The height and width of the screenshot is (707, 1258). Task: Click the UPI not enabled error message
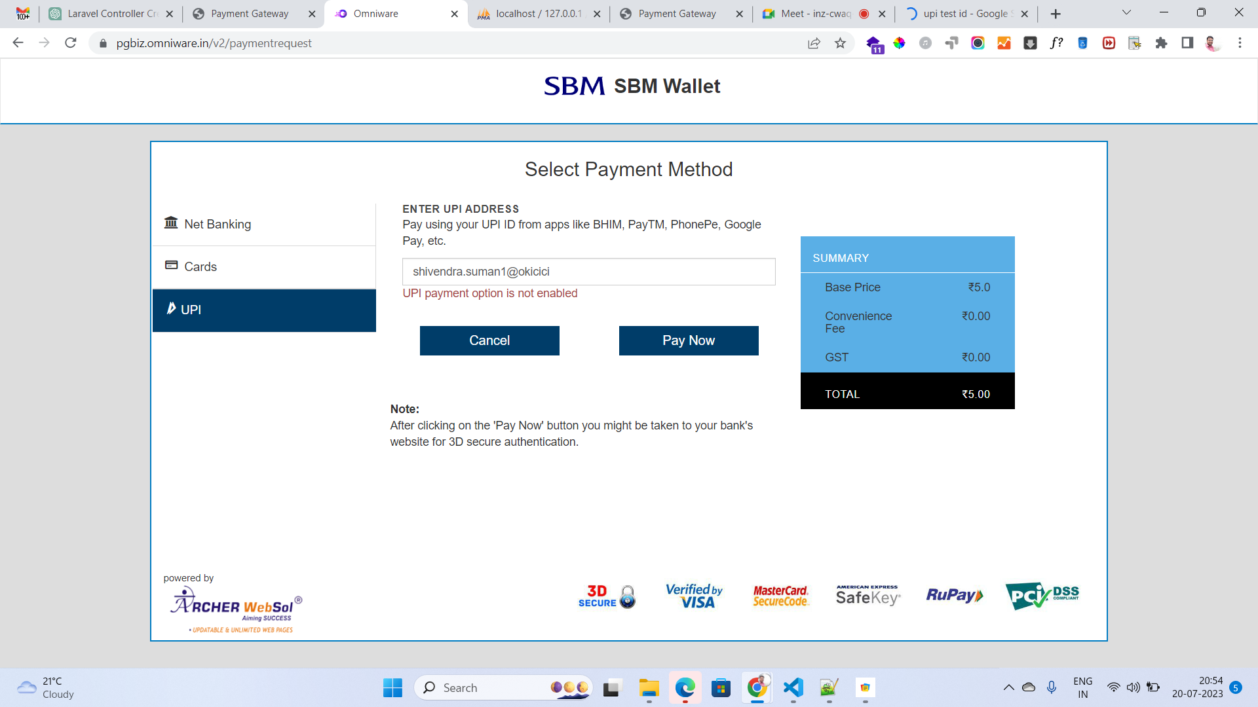[490, 293]
